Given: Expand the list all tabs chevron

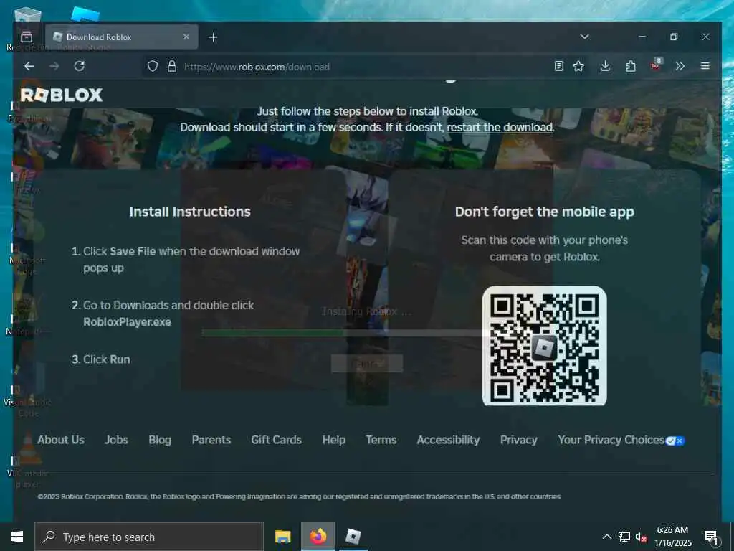Looking at the screenshot, I should (584, 37).
